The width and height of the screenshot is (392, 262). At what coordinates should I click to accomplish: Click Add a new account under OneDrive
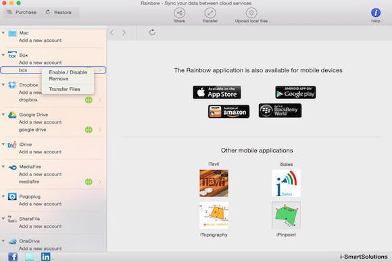point(41,248)
